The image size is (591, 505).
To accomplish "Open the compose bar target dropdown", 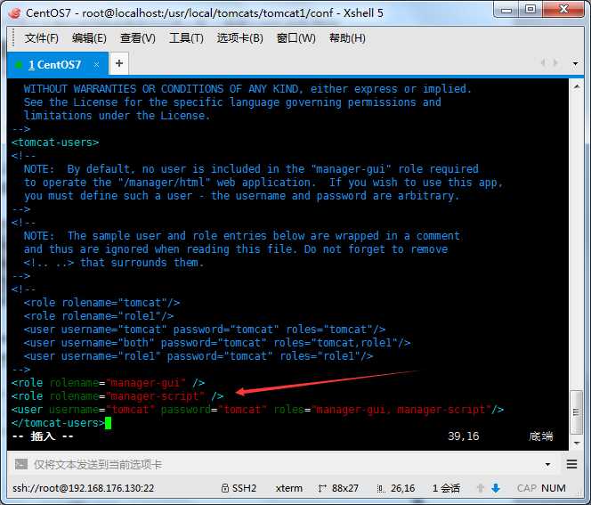I will coord(547,464).
